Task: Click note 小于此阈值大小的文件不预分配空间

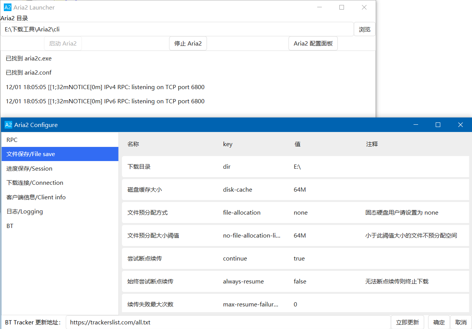Action: tap(411, 236)
